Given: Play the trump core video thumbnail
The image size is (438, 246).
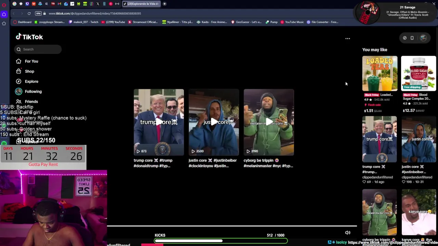Looking at the screenshot, I should tap(159, 122).
